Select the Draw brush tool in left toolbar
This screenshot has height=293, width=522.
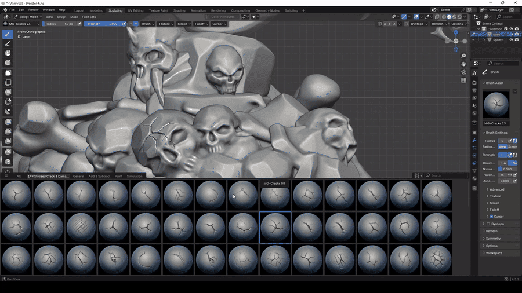(x=8, y=34)
